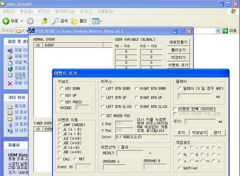Select the JE (A=B) option

(x=59, y=148)
